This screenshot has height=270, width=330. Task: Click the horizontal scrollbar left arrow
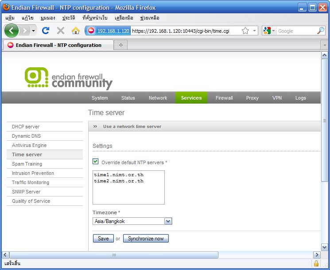tap(6, 255)
